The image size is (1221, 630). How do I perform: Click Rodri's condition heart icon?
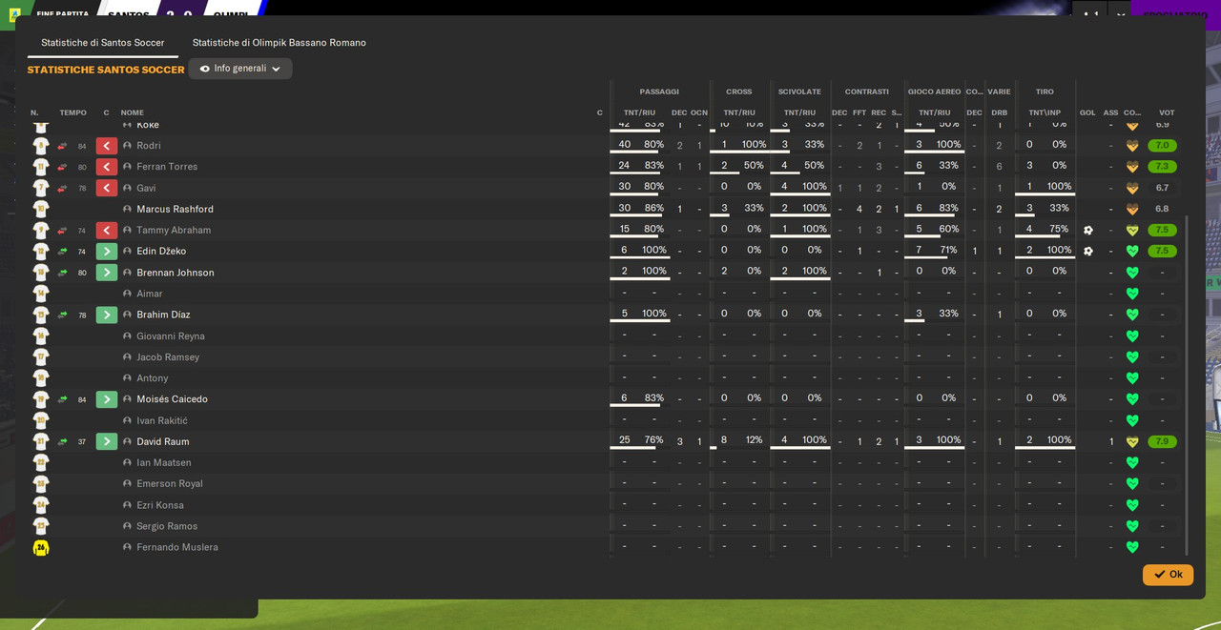point(1132,146)
